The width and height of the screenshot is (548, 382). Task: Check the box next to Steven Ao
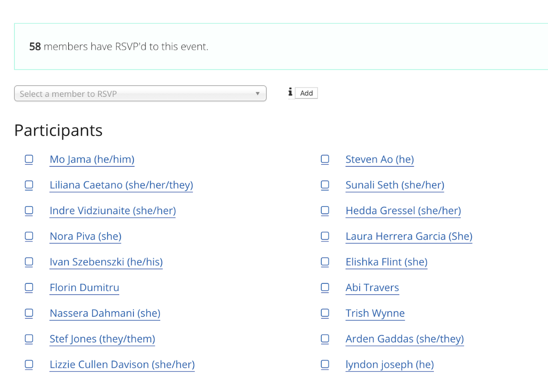click(325, 159)
